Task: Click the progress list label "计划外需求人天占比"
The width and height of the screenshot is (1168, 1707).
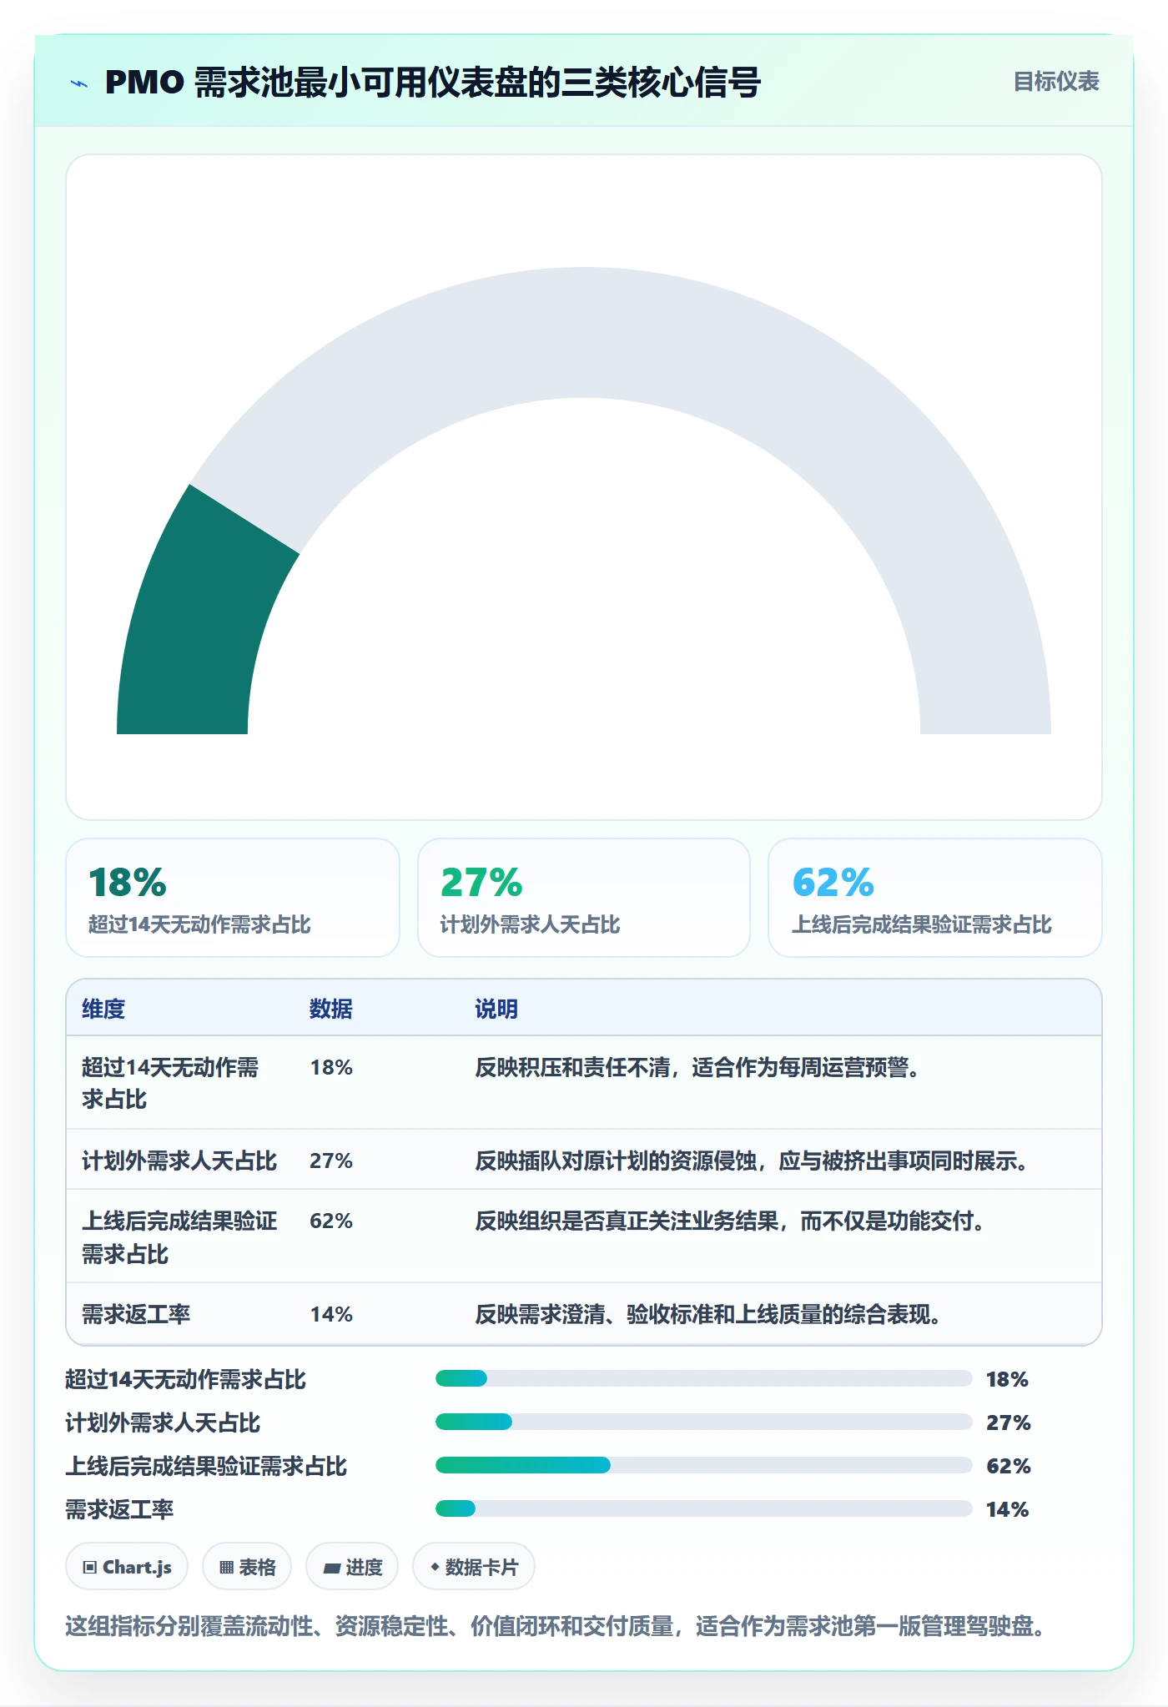Action: coord(164,1422)
